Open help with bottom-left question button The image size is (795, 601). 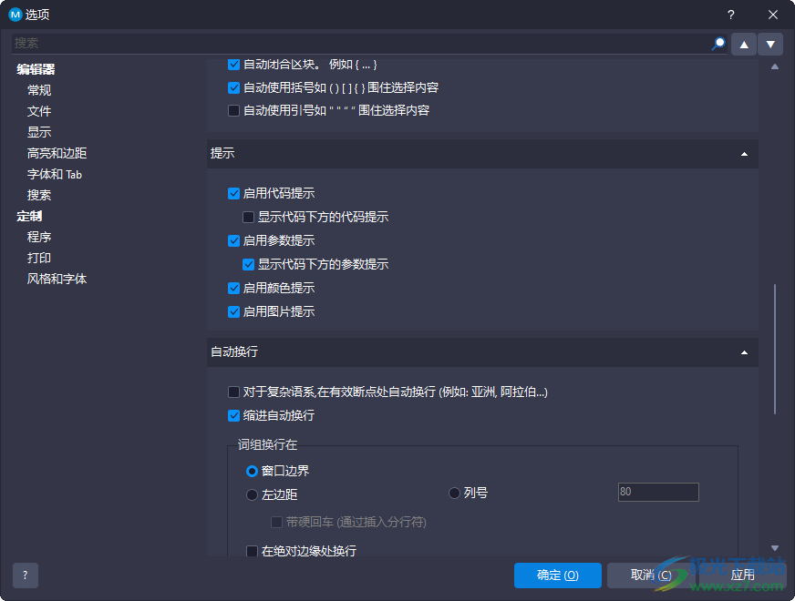click(26, 576)
